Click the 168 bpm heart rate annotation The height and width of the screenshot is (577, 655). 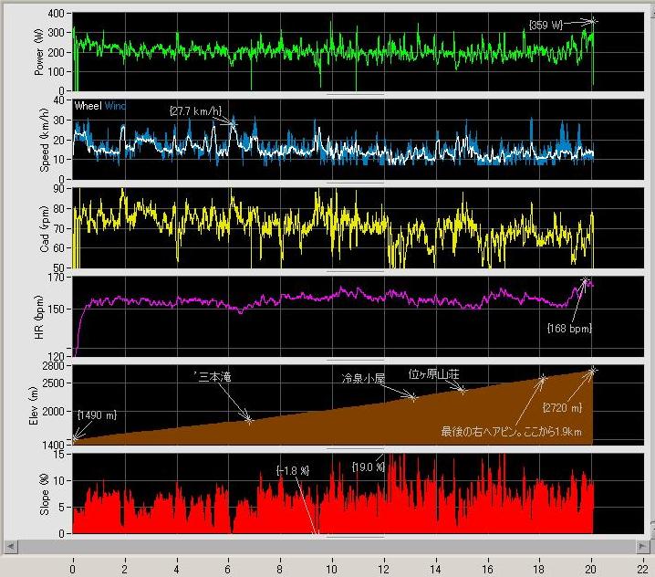pos(567,327)
